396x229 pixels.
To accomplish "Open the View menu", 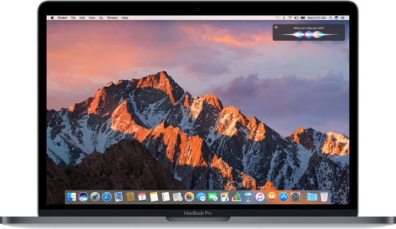I will pyautogui.click(x=92, y=18).
